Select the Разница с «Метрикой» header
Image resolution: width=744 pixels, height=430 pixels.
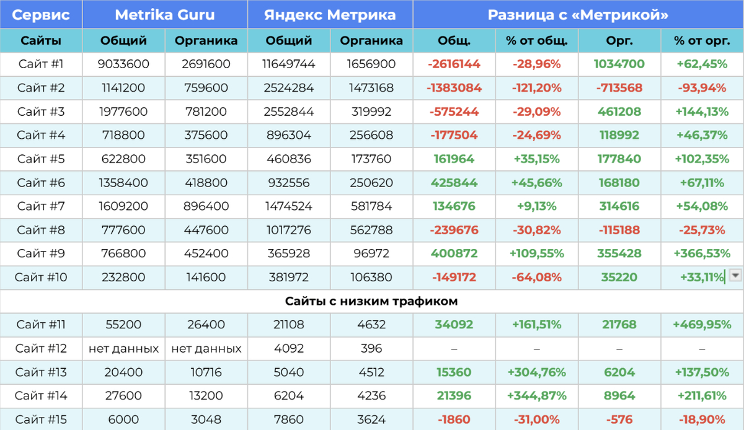pyautogui.click(x=578, y=15)
